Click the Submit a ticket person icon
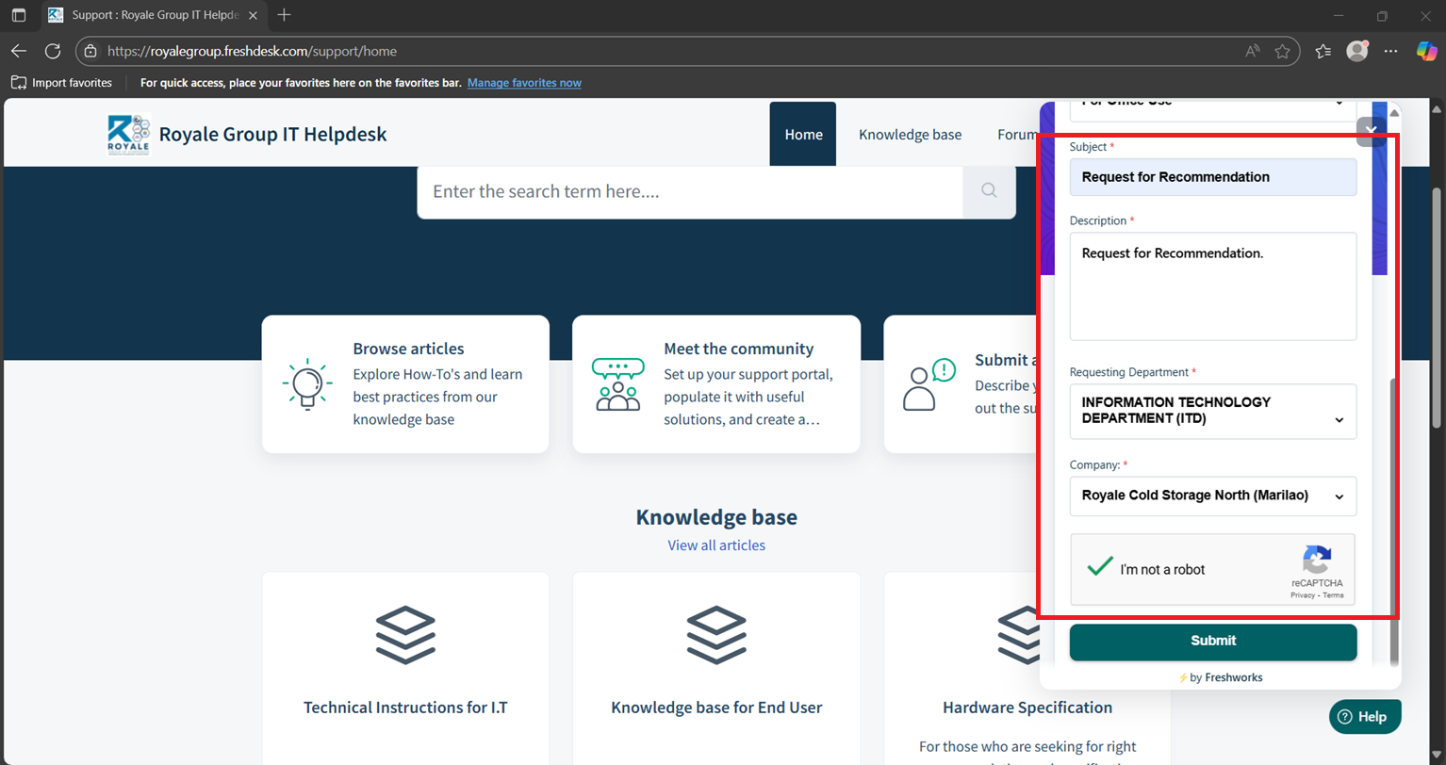 929,384
